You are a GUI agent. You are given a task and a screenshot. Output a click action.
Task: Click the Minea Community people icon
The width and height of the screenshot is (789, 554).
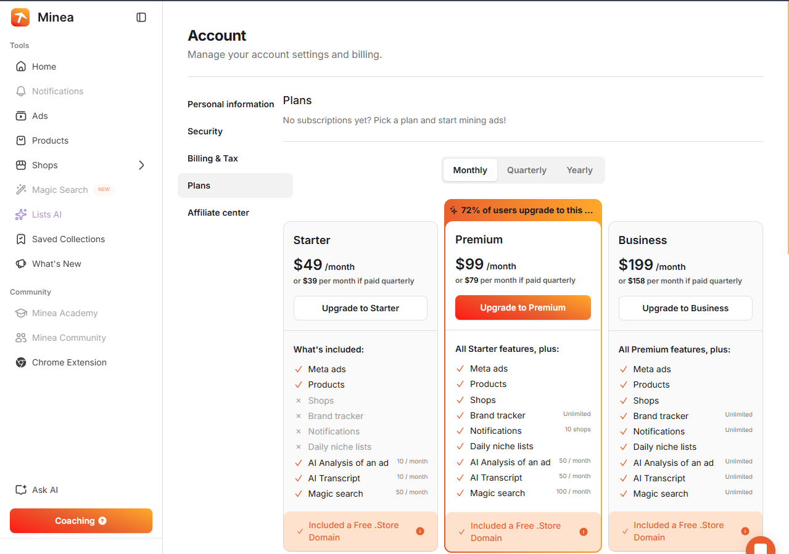click(21, 338)
